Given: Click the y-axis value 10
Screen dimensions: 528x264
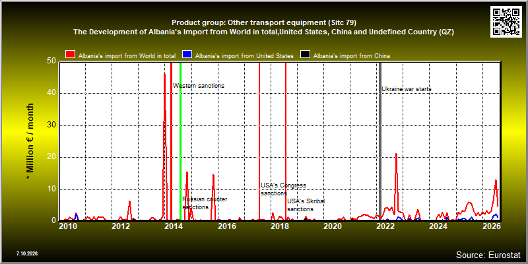Looking at the screenshot, I should [x=51, y=189].
